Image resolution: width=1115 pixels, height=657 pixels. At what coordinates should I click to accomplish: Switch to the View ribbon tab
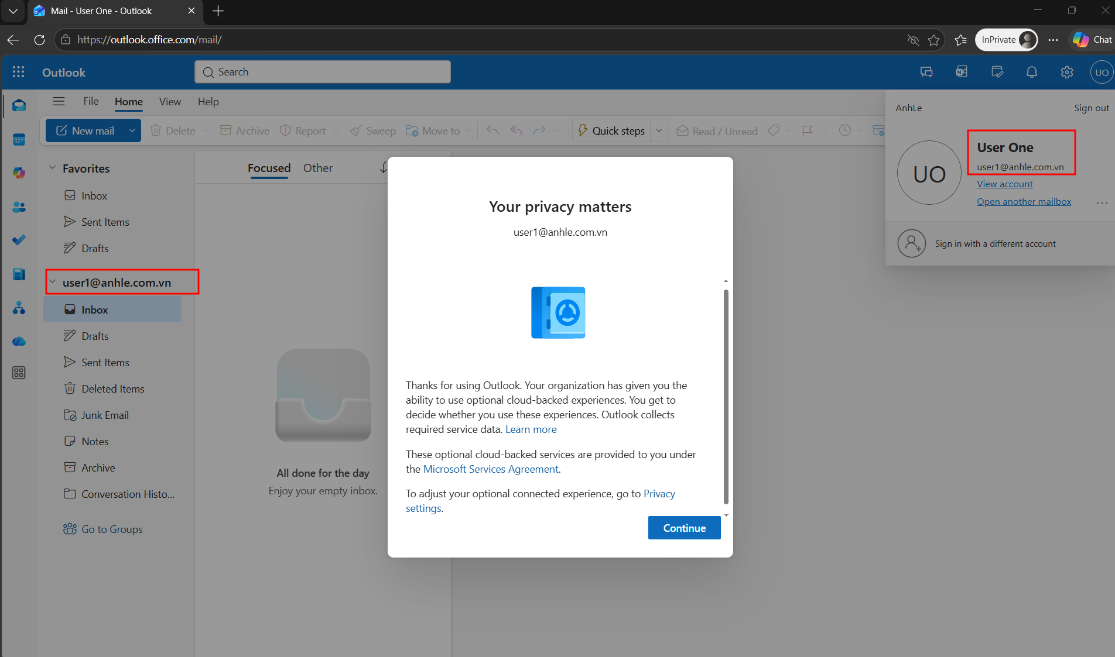click(170, 101)
